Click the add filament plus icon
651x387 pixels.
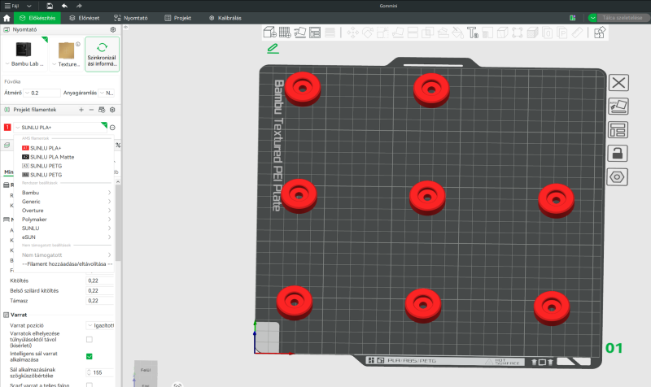81,110
